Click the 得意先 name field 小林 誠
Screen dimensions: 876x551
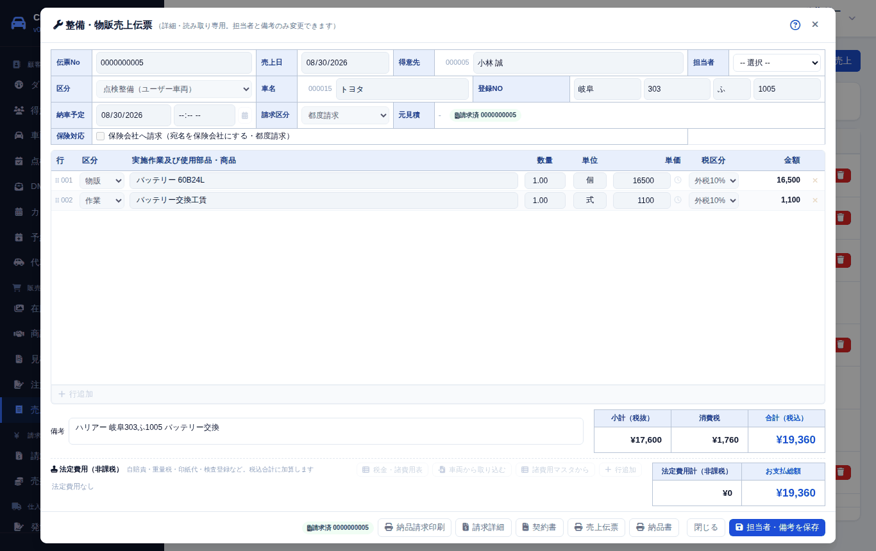point(578,63)
